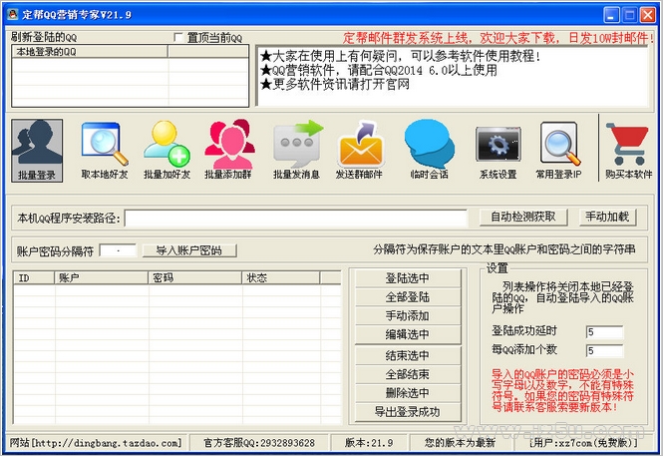The height and width of the screenshot is (456, 663).
Task: Click the ID column header
Action: (x=34, y=278)
